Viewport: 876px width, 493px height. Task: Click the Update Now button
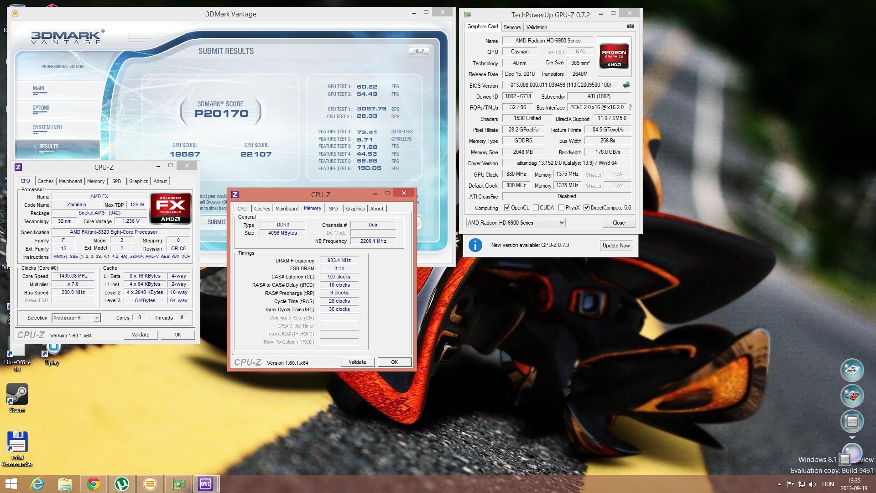coord(615,246)
